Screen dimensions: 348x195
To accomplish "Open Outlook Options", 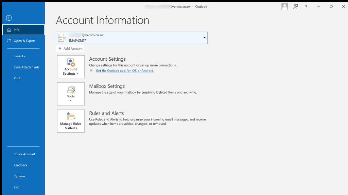I will 19,176.
